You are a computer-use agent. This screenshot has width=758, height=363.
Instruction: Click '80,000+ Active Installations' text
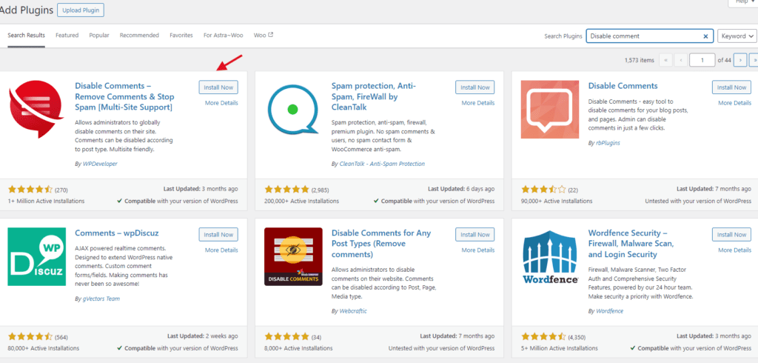(x=44, y=348)
